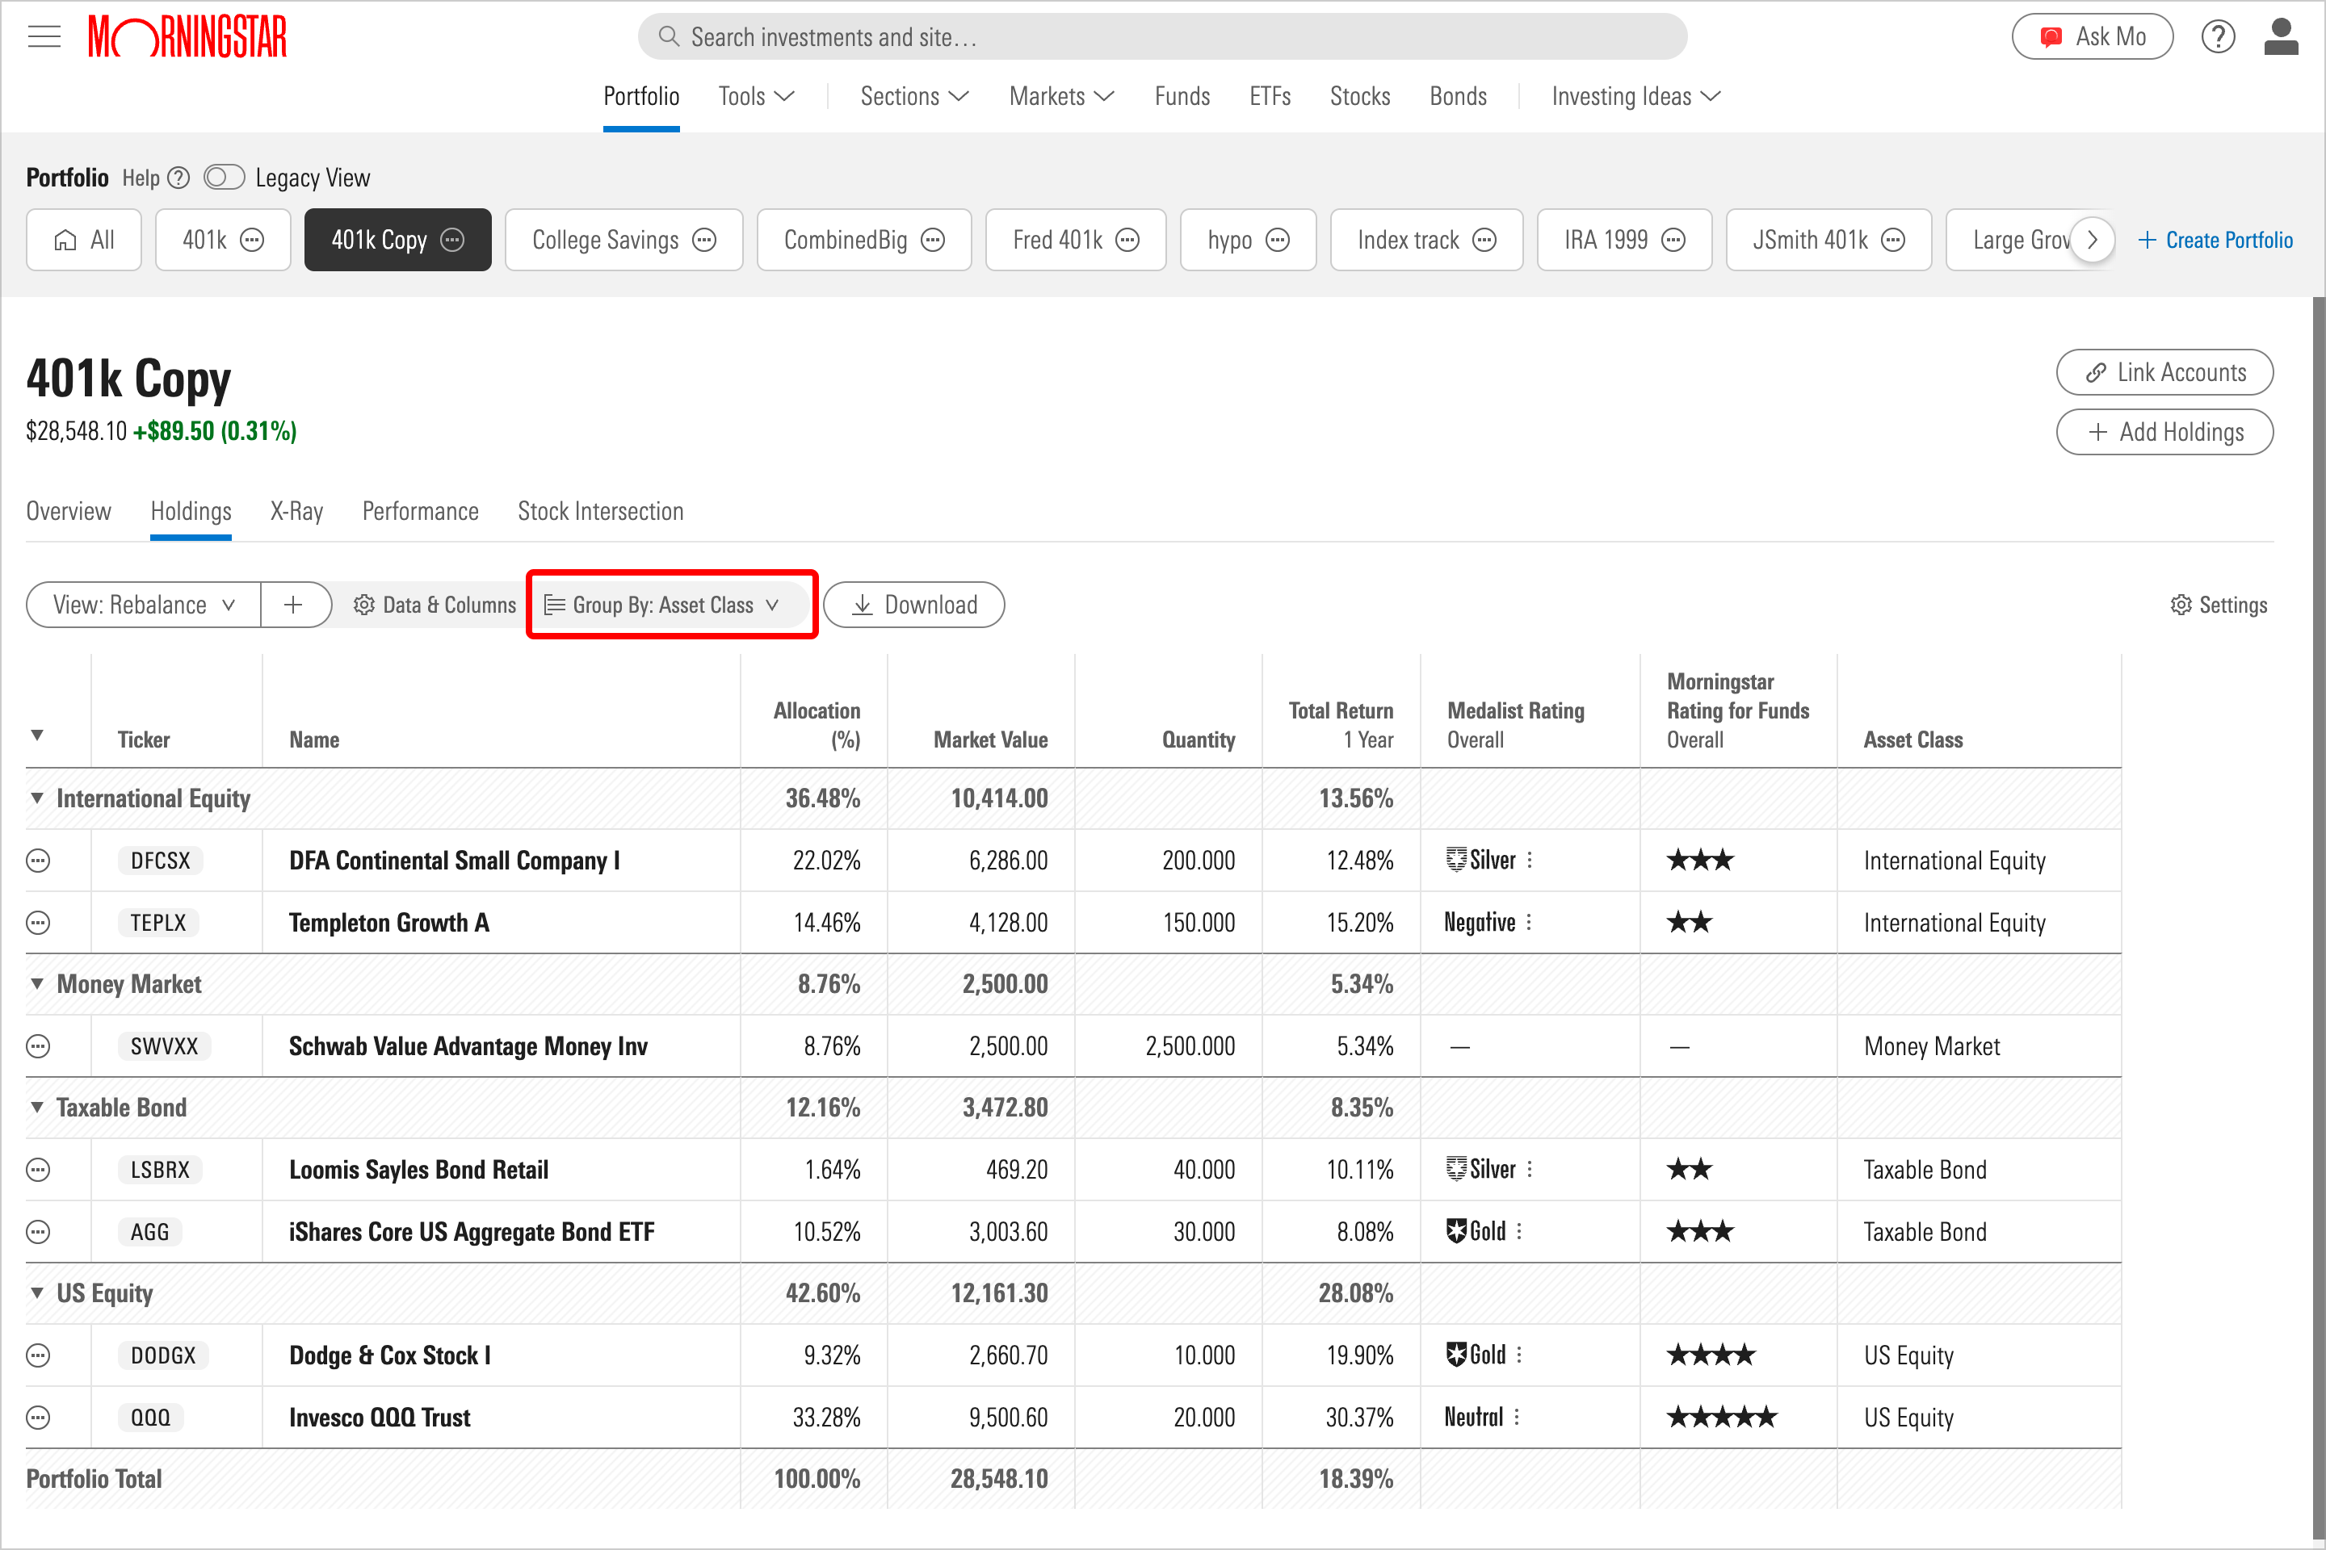
Task: Open the table Settings
Action: click(x=2219, y=605)
